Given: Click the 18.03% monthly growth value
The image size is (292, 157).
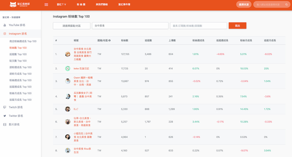Looking at the screenshot, I should pyautogui.click(x=244, y=68).
